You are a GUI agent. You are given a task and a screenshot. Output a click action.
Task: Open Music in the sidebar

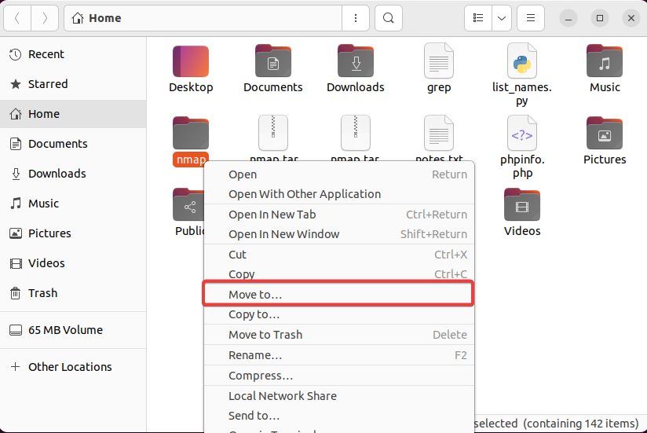click(73, 204)
